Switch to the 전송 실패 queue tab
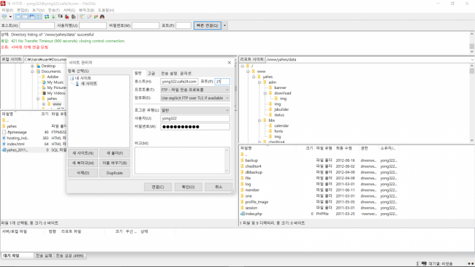The width and height of the screenshot is (475, 267). pos(44,256)
